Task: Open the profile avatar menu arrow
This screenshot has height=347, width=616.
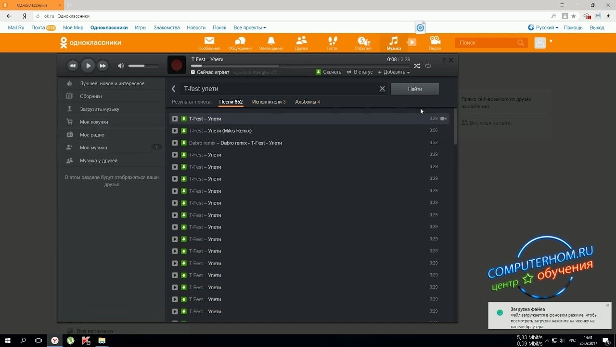Action: (551, 41)
